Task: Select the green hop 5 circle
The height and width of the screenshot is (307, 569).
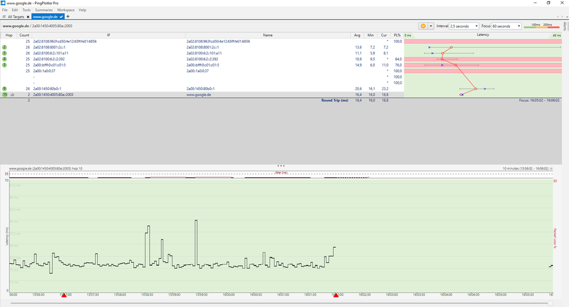Action: [x=5, y=65]
